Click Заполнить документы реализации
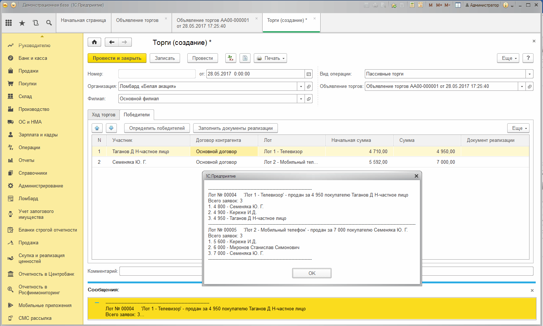 [x=236, y=128]
